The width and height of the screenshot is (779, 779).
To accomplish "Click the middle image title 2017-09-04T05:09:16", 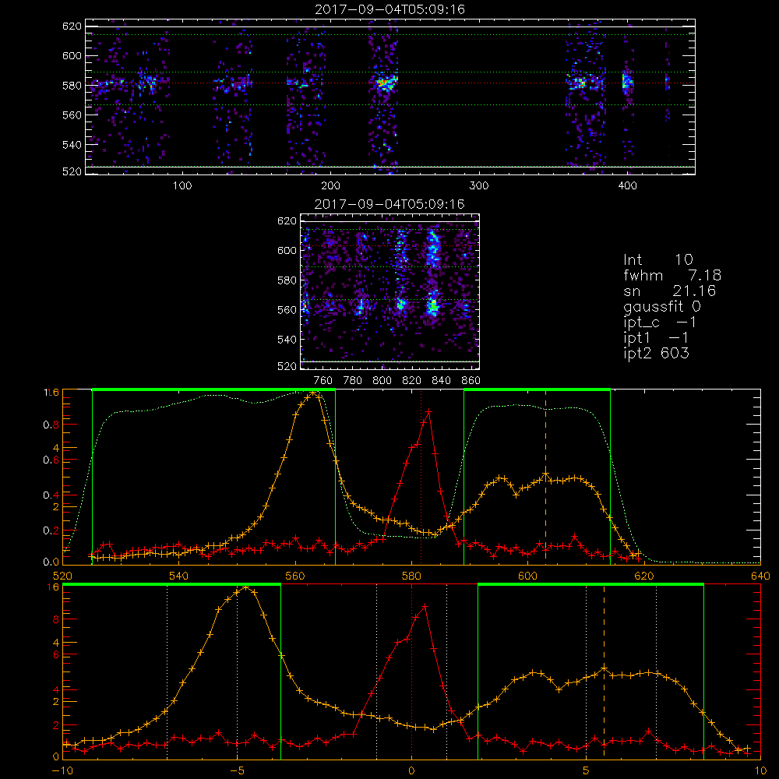I will (389, 204).
